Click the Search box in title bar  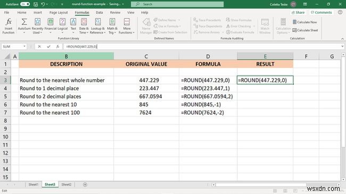point(177,4)
